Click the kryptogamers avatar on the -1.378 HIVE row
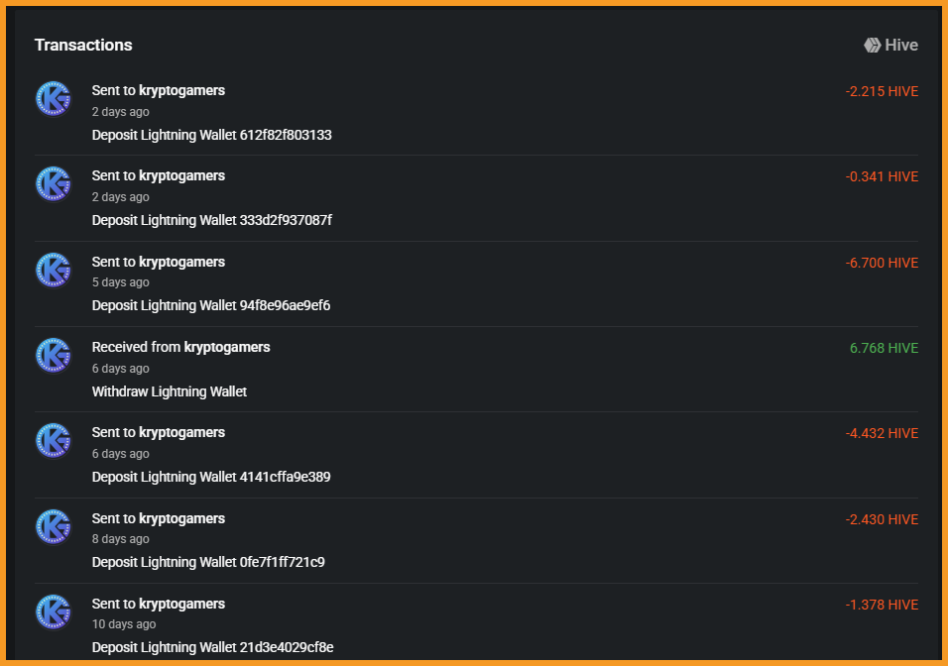948x666 pixels. tap(54, 611)
